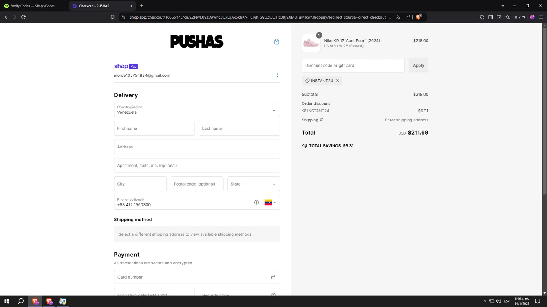Toggle the browser sidebar panel
This screenshot has height=307, width=547.
tap(490, 17)
